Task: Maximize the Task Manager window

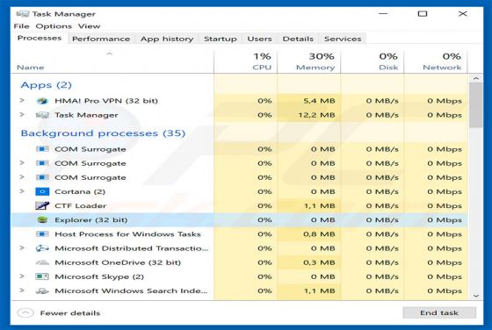Action: click(x=423, y=13)
